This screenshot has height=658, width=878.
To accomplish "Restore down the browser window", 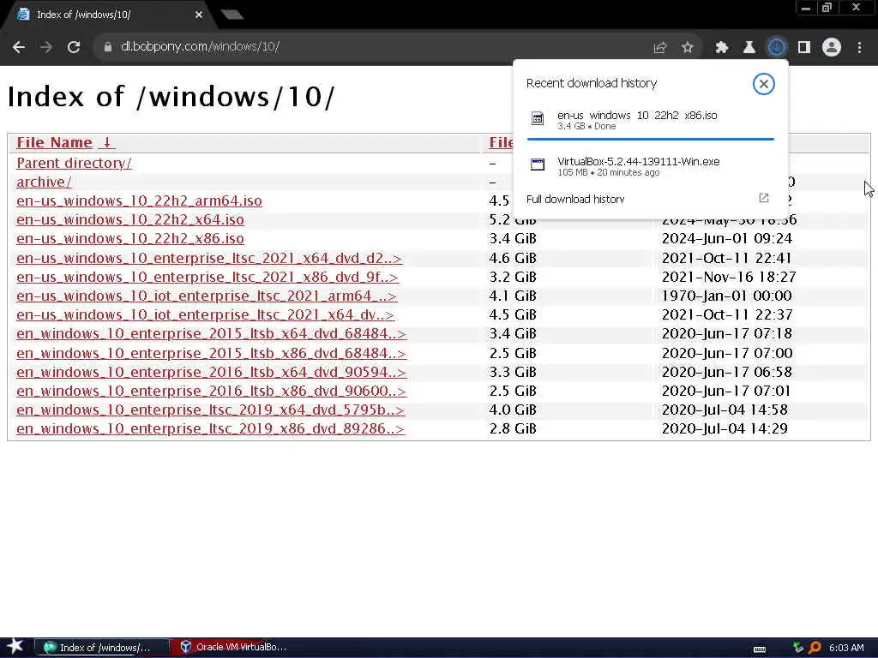I will pyautogui.click(x=827, y=8).
